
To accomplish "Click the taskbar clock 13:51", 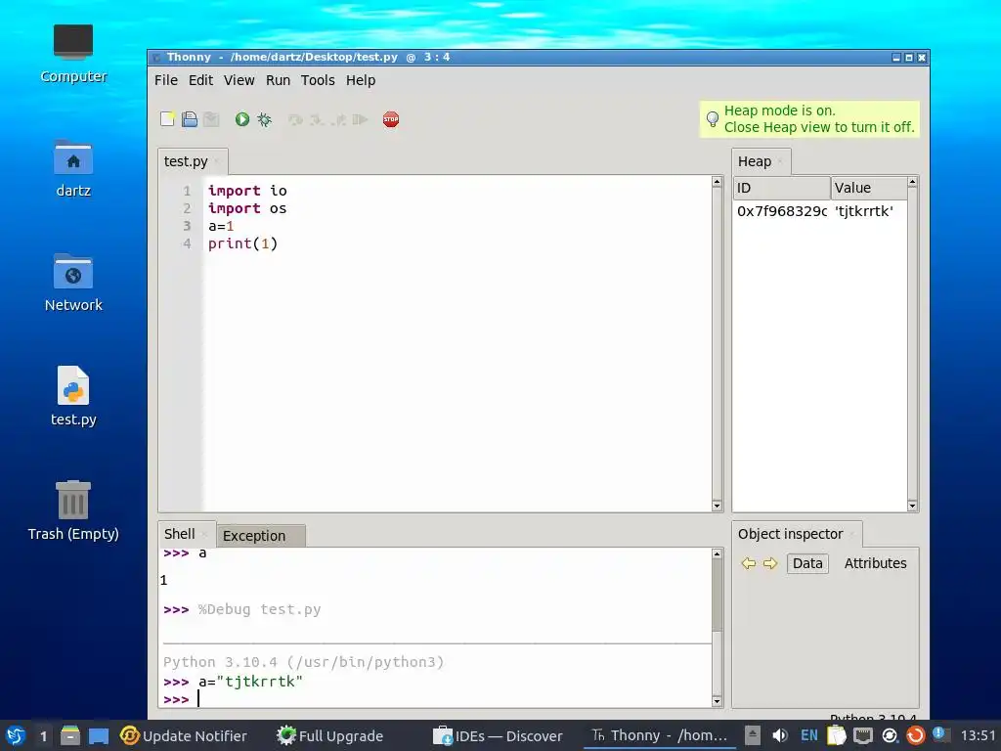I will pyautogui.click(x=978, y=735).
